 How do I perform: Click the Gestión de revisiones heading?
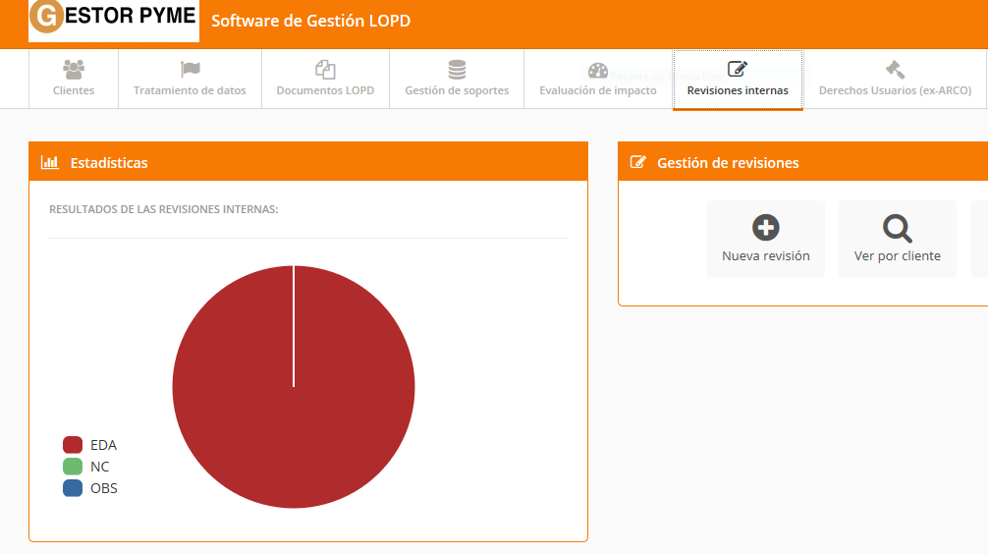pyautogui.click(x=728, y=163)
